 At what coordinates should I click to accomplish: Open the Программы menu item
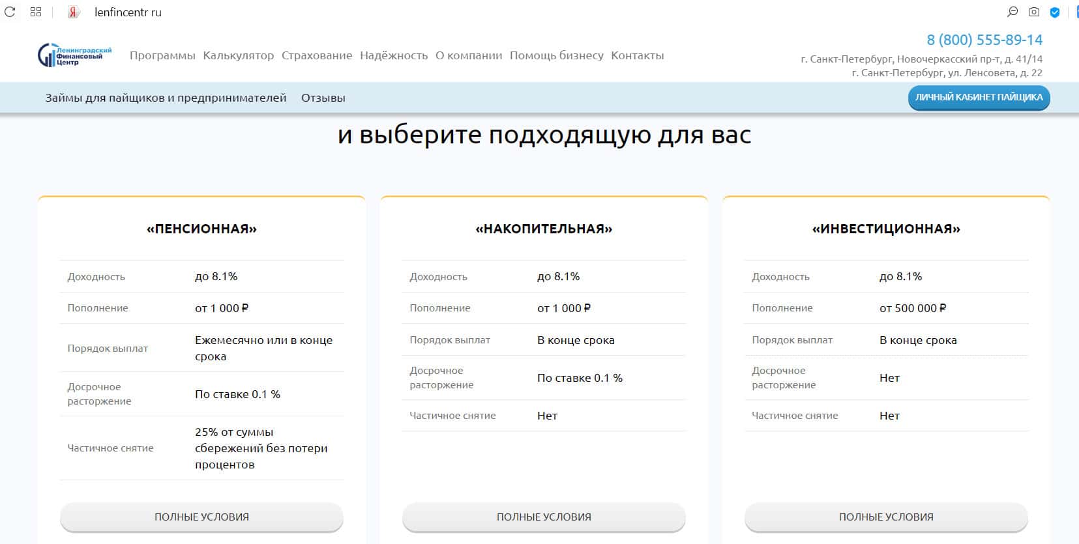pos(162,55)
